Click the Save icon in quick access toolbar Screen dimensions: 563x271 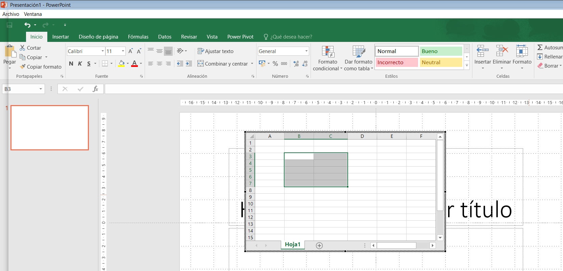[x=9, y=25]
